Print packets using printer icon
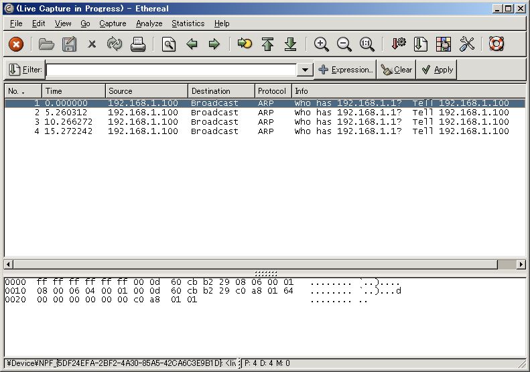Image resolution: width=530 pixels, height=372 pixels. [x=138, y=44]
